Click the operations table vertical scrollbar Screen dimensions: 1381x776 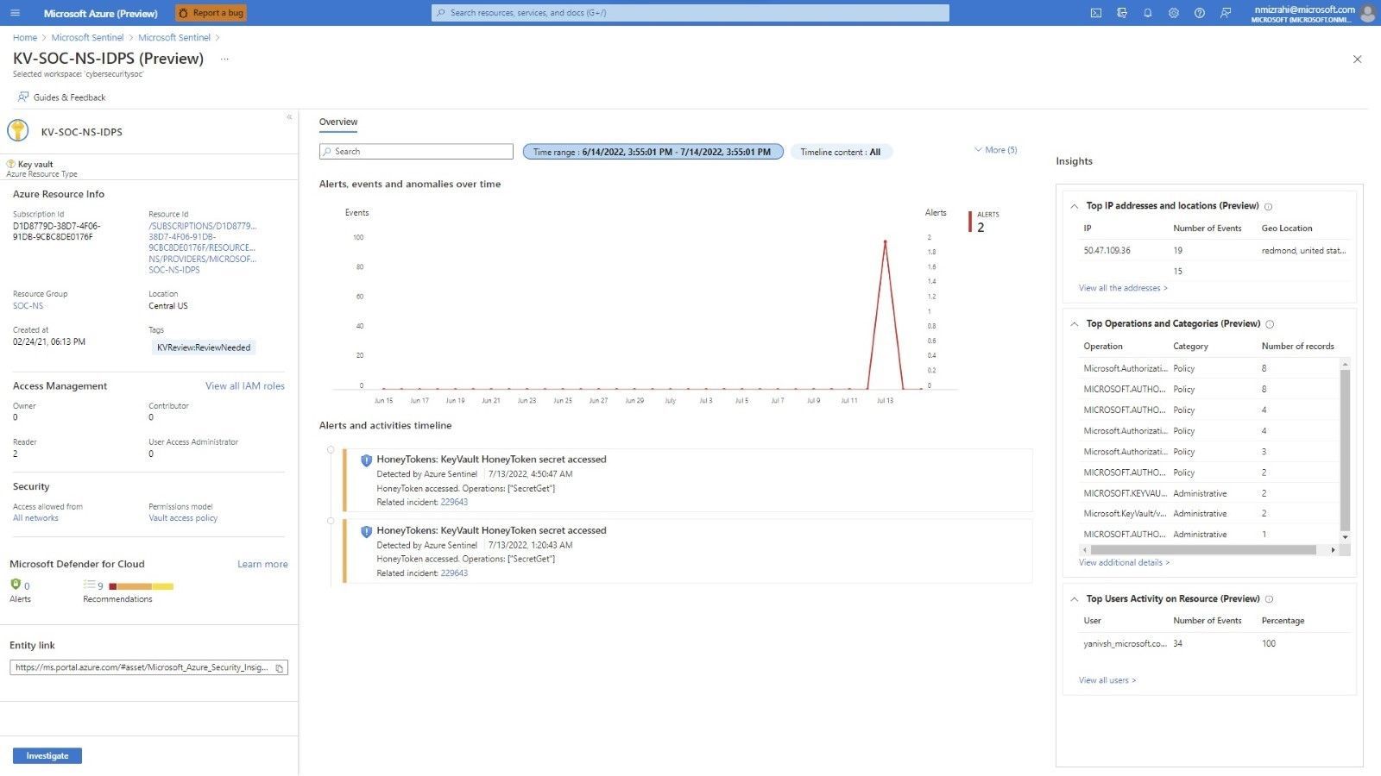point(1345,450)
